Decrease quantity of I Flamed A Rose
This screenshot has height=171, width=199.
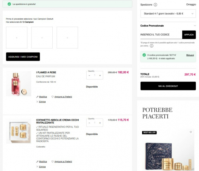tap(89, 75)
